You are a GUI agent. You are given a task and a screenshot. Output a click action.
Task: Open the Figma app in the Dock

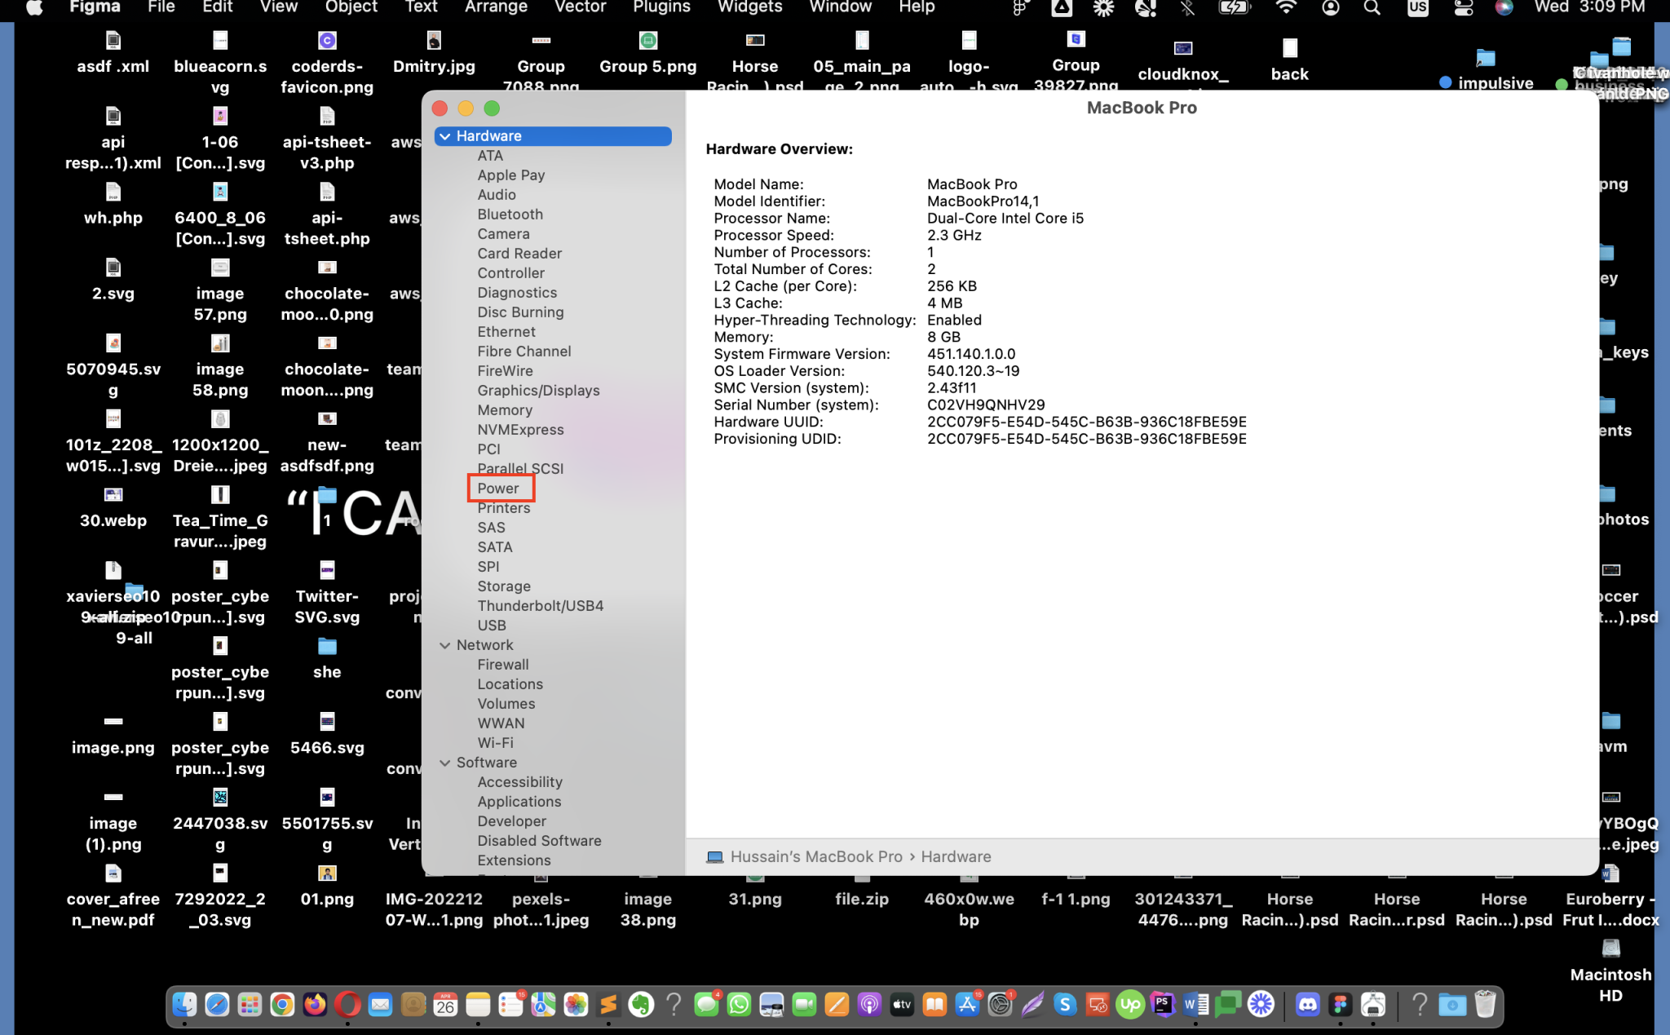point(1341,1005)
